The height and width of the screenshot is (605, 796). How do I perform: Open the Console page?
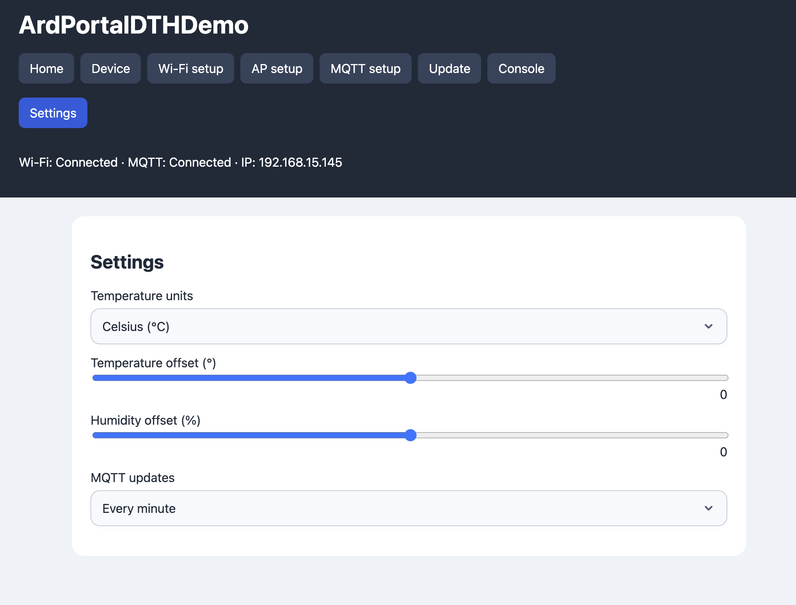point(521,68)
